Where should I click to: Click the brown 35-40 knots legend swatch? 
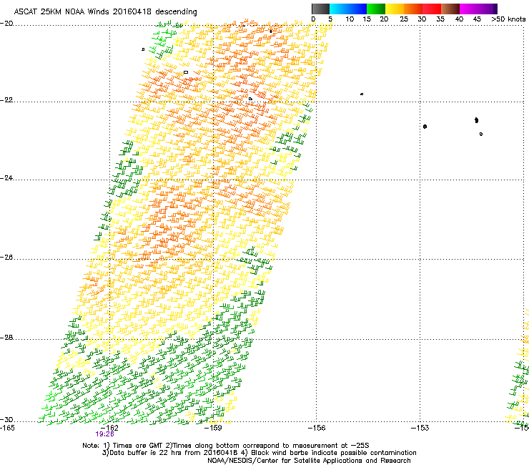450,9
